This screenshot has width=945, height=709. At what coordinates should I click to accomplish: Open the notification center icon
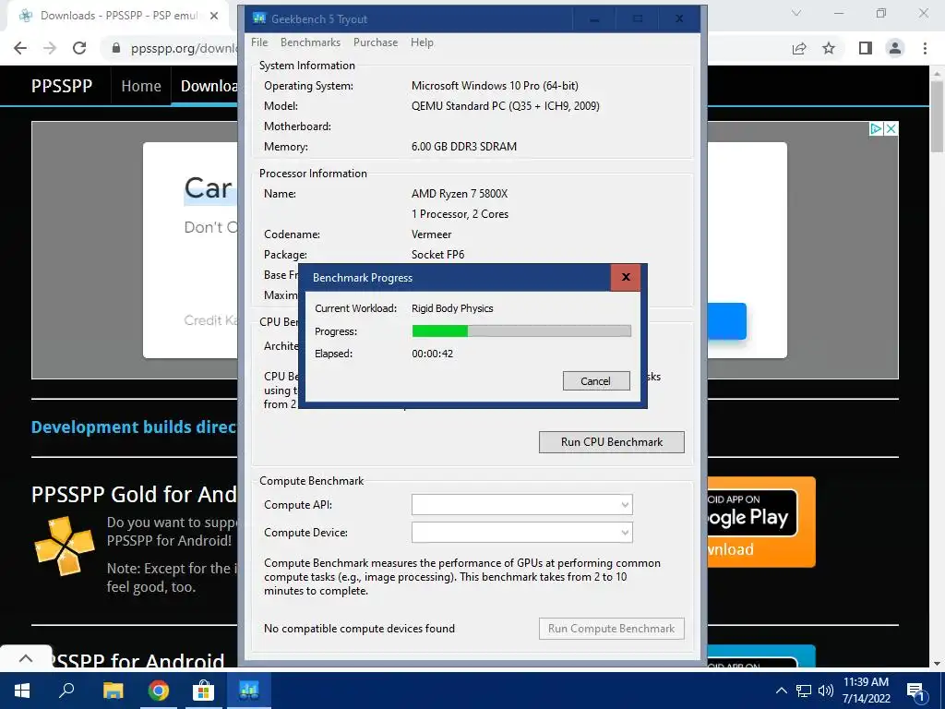click(x=916, y=691)
